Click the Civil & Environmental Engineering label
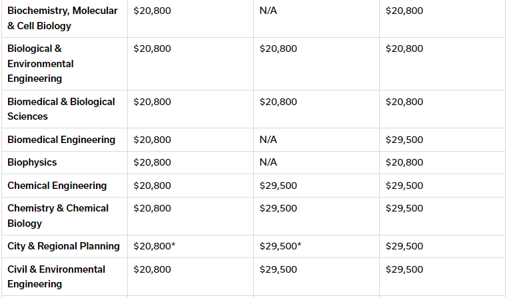Image resolution: width=507 pixels, height=298 pixels. click(x=56, y=277)
